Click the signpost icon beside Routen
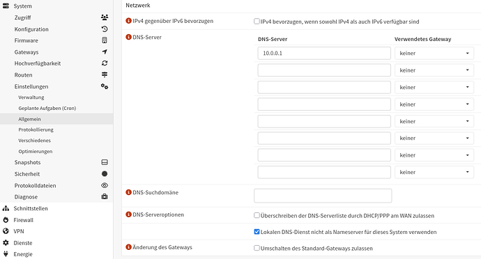Image resolution: width=481 pixels, height=259 pixels. [105, 74]
